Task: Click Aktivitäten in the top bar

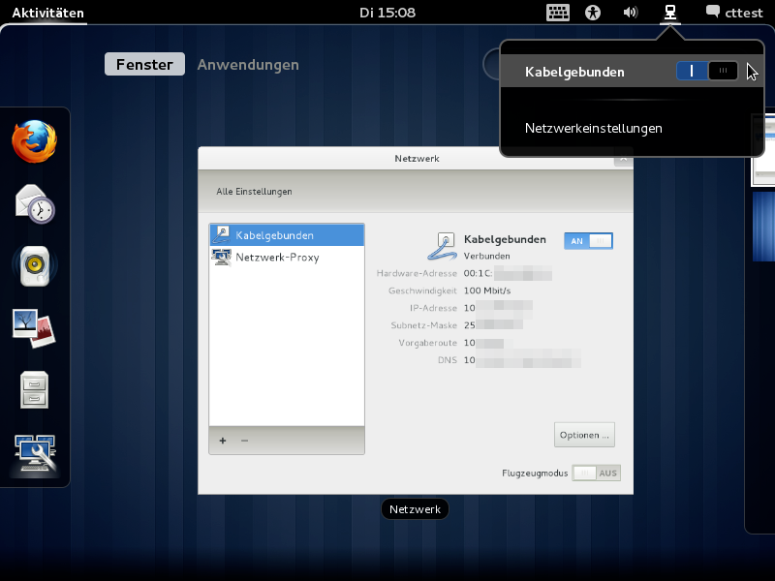Action: pos(47,13)
